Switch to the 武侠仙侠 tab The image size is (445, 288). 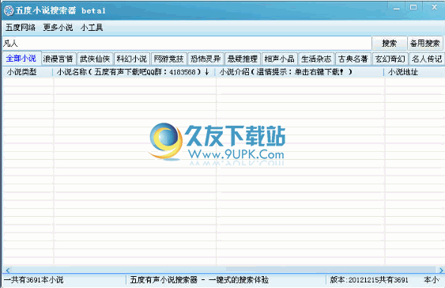(95, 59)
